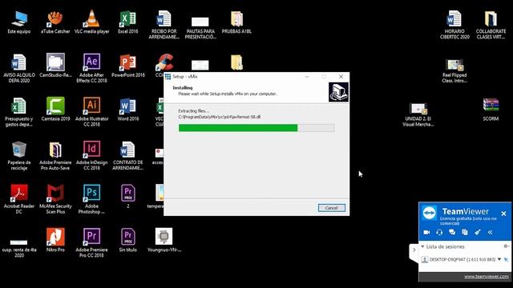Open Este equipo desktop icon
The width and height of the screenshot is (513, 288).
pyautogui.click(x=19, y=22)
